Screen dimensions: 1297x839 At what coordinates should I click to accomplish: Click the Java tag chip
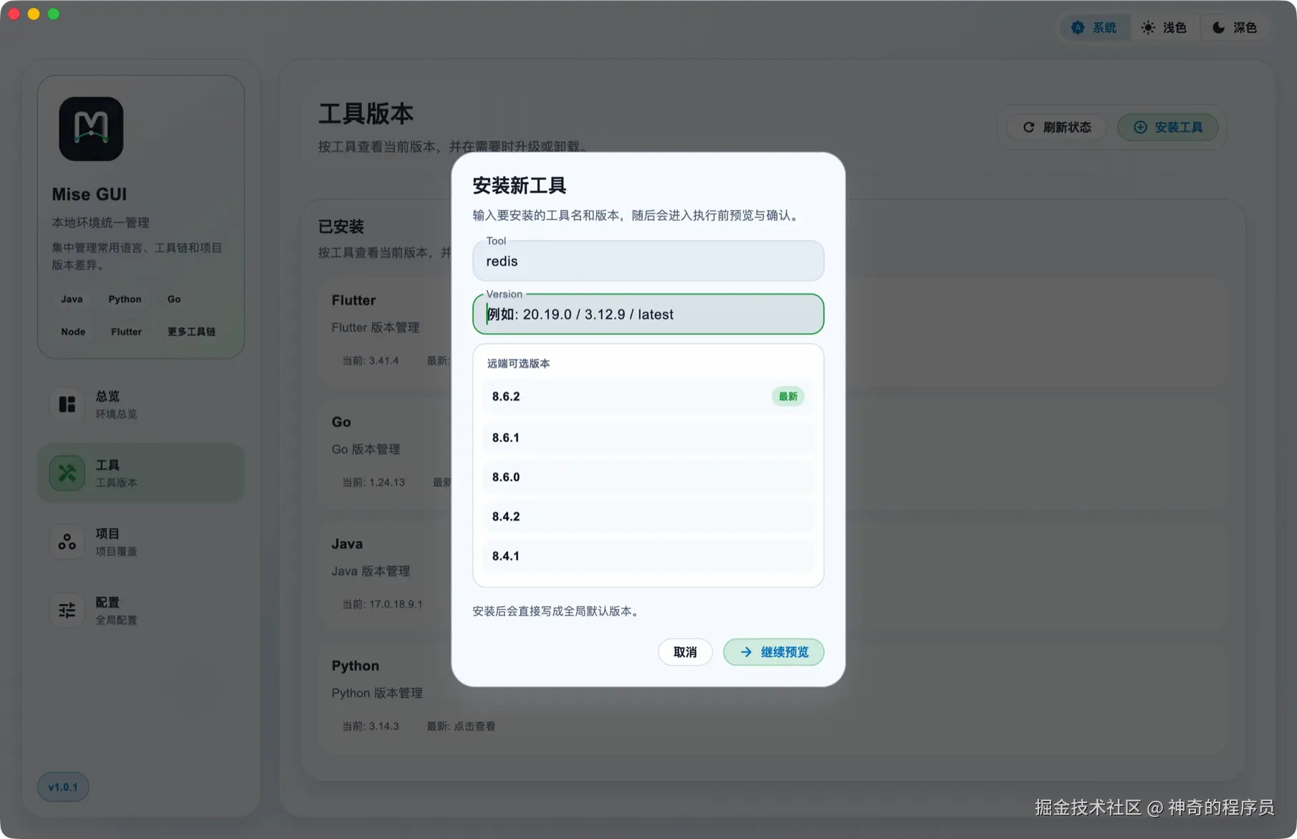[72, 299]
